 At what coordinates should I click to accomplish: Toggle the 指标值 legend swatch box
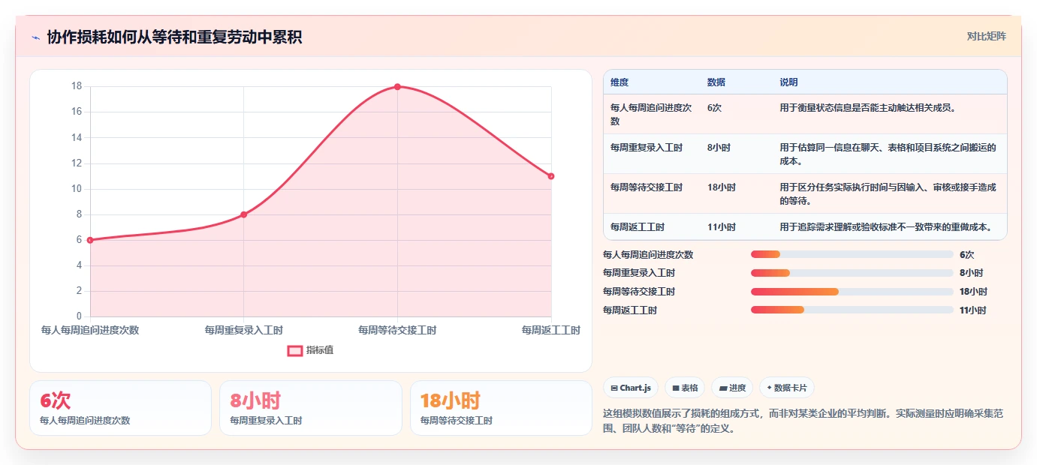[x=294, y=350]
